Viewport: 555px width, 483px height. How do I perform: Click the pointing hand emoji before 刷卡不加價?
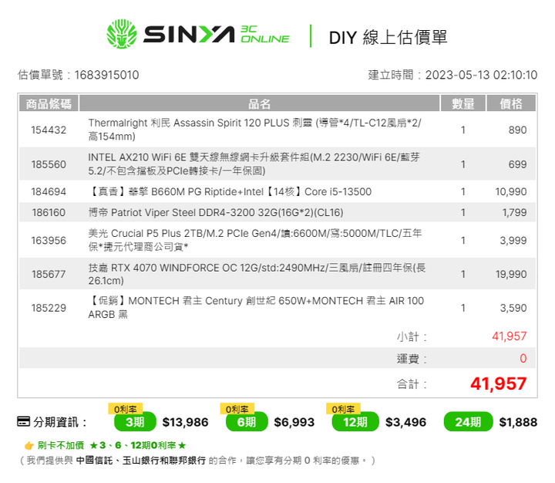[29, 445]
